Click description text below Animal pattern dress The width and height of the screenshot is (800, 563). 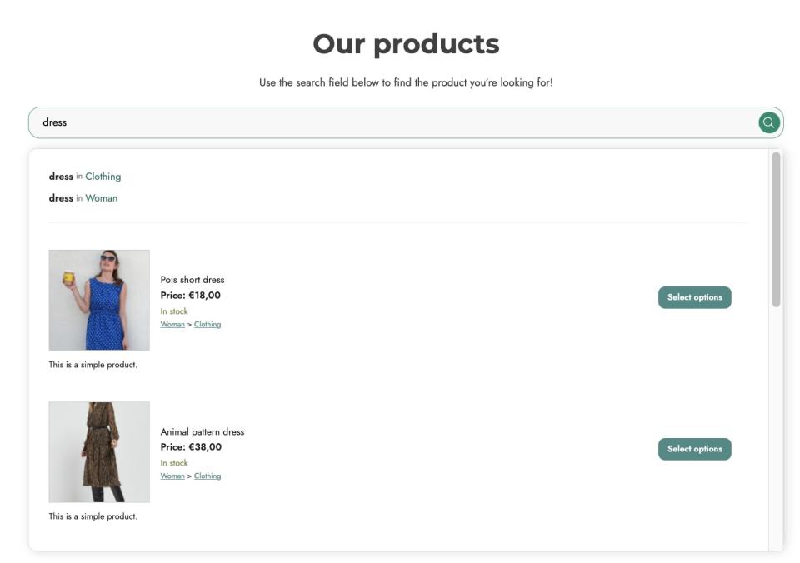[x=92, y=516]
